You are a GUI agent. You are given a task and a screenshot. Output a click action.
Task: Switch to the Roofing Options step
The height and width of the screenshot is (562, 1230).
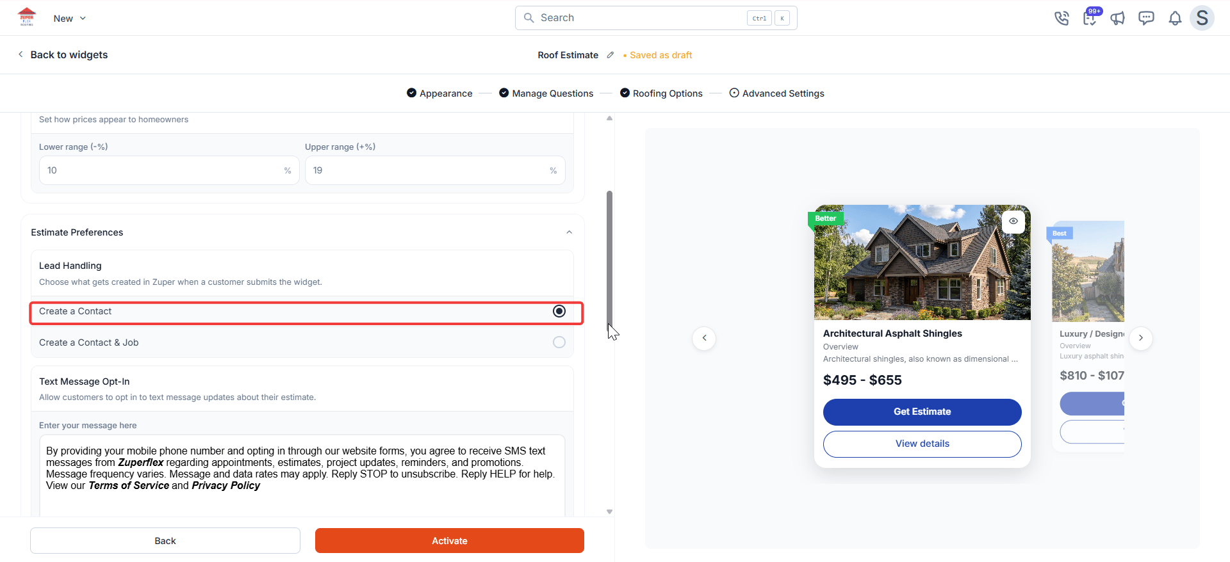(x=668, y=93)
